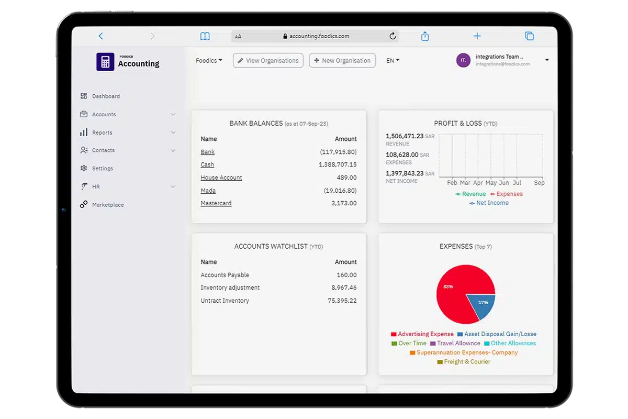
Task: Tap the Safari share icon
Action: [425, 36]
